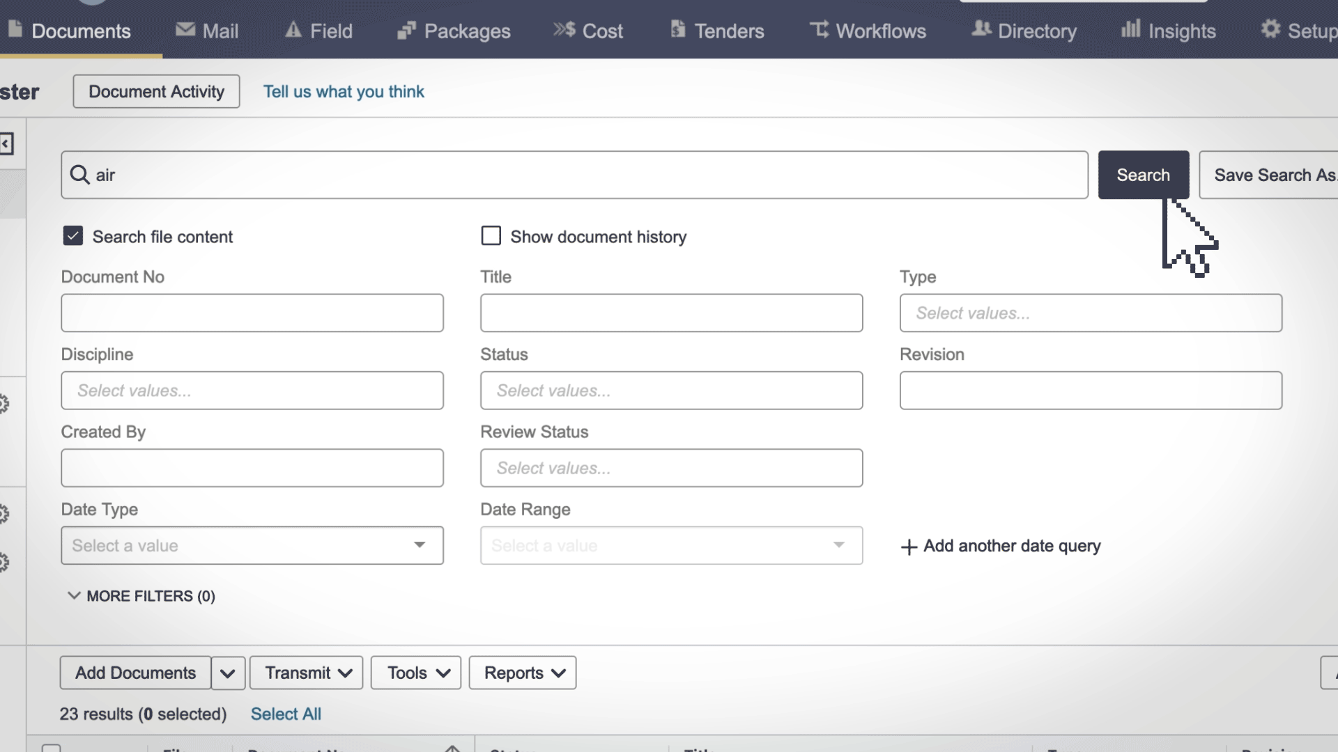
Task: Click the Tenders document icon
Action: tap(677, 29)
